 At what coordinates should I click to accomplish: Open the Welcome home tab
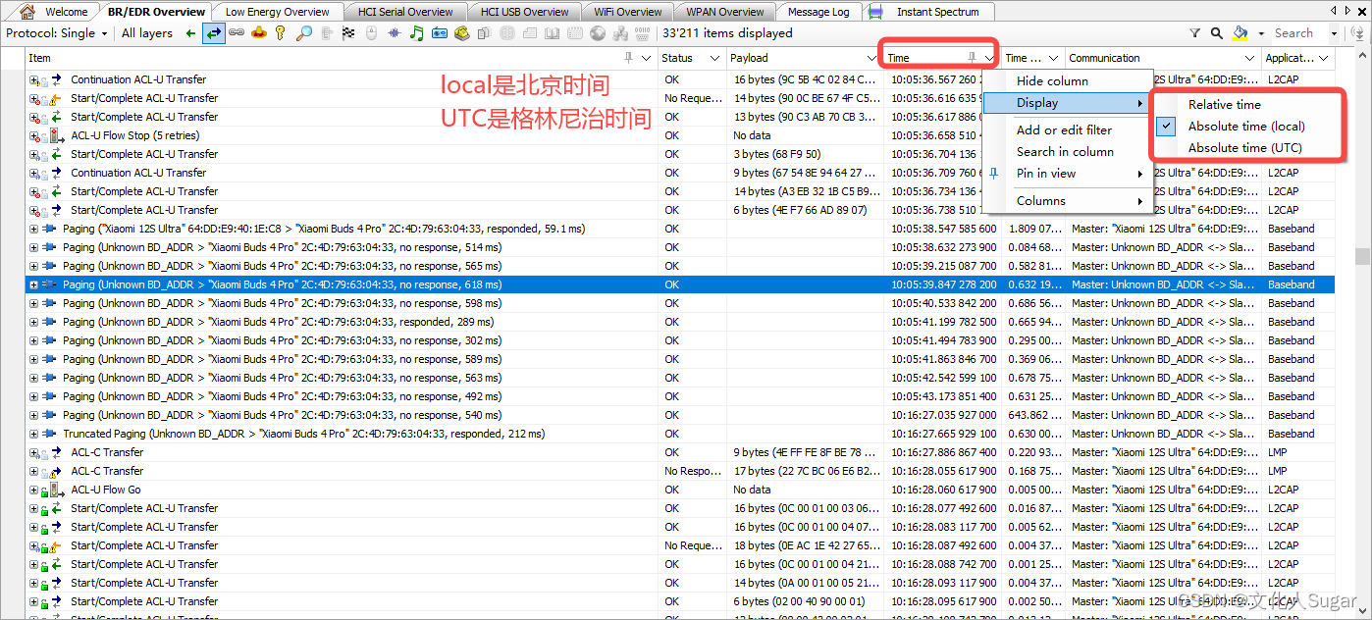[55, 12]
